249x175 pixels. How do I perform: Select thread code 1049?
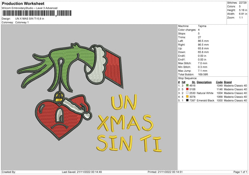220,85
